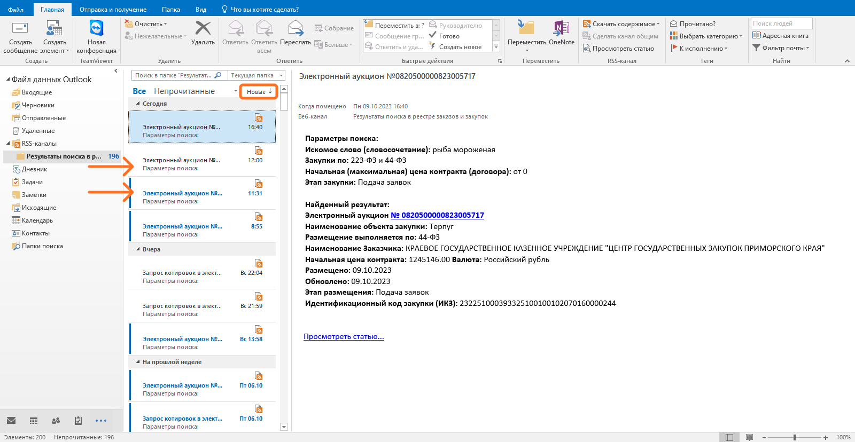Open the Create element menu

(55, 37)
